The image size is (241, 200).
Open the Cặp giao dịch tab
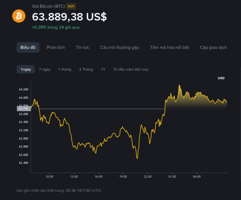click(x=213, y=47)
